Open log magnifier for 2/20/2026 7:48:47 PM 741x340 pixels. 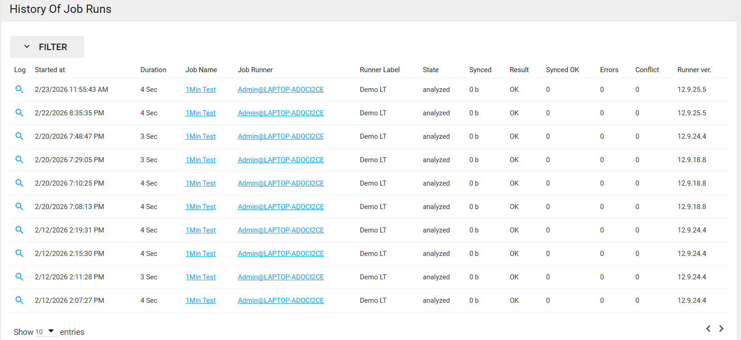click(19, 136)
